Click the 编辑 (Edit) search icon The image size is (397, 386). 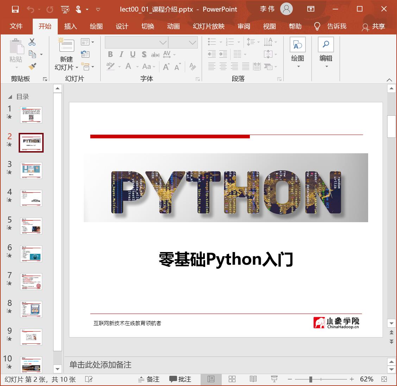click(326, 45)
